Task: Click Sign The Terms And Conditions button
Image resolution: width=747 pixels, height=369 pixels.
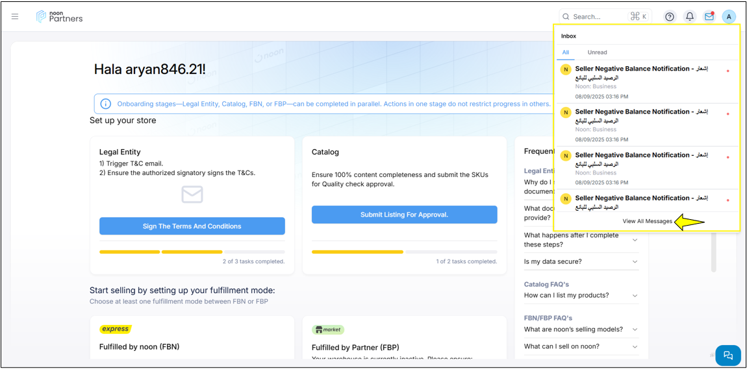Action: pos(192,226)
